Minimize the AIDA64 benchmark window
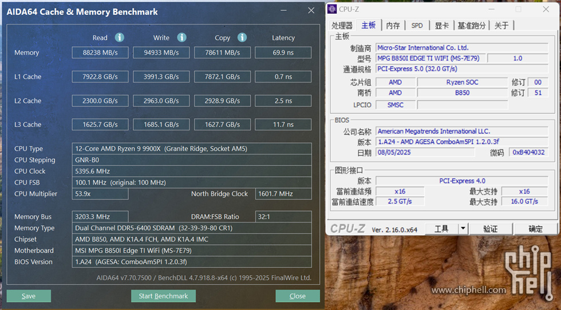 coord(284,11)
